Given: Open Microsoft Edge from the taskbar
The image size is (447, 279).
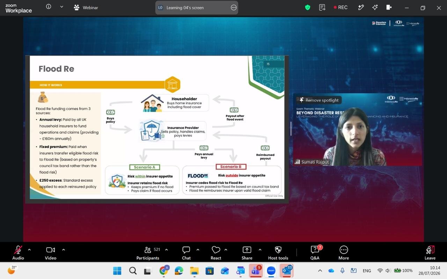Looking at the screenshot, I should coord(179,271).
